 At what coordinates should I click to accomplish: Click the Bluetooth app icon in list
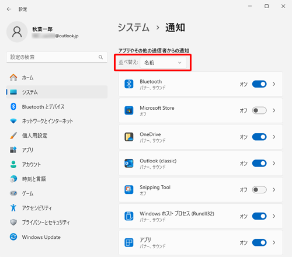(129, 84)
